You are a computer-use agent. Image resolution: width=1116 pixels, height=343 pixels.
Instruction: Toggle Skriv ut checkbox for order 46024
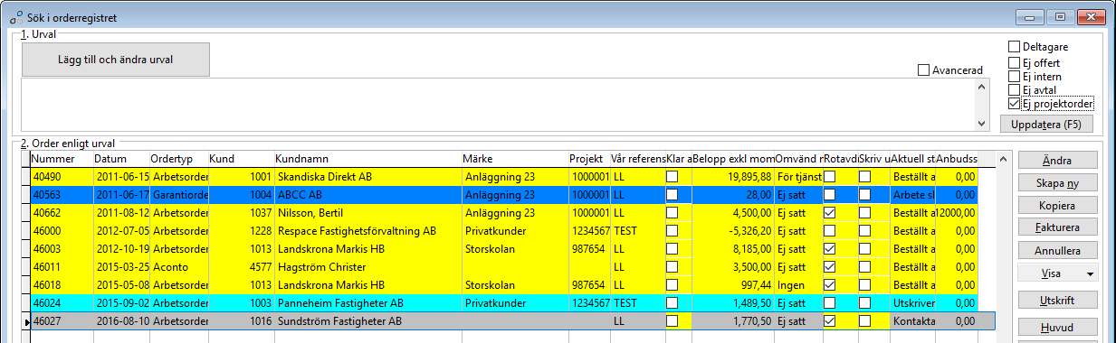[x=864, y=302]
